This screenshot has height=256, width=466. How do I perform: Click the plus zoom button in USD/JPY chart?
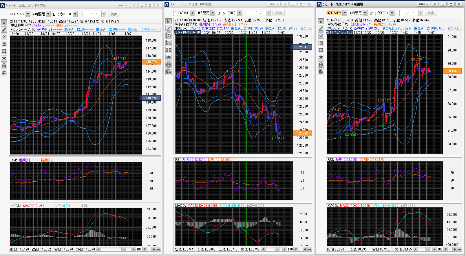click(154, 249)
